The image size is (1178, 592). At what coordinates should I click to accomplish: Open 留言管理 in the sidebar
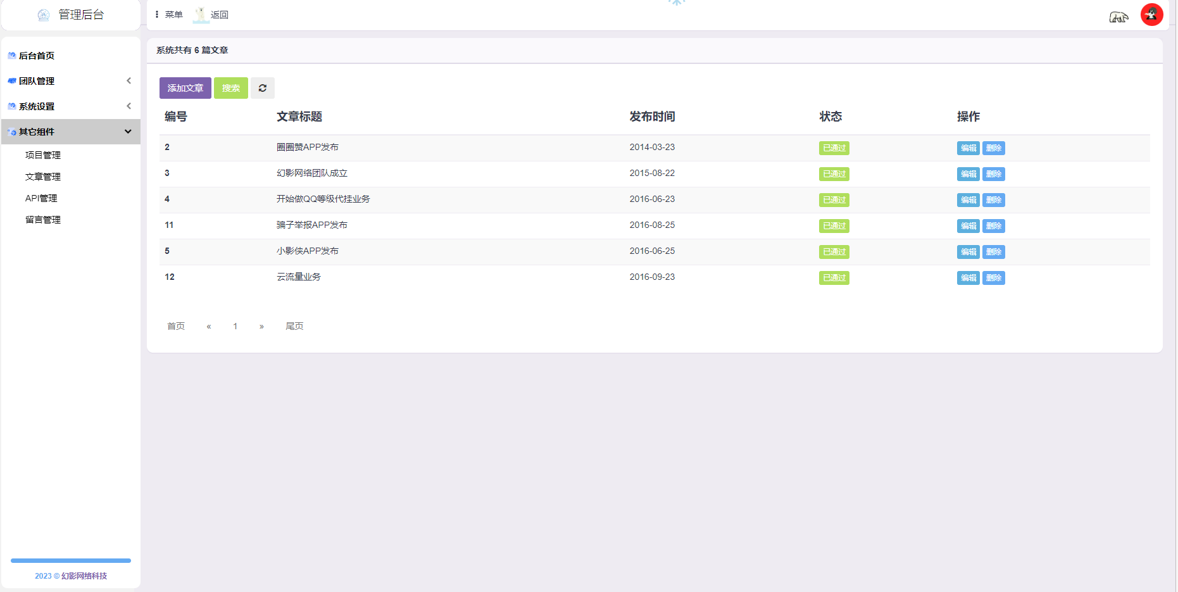pyautogui.click(x=43, y=220)
